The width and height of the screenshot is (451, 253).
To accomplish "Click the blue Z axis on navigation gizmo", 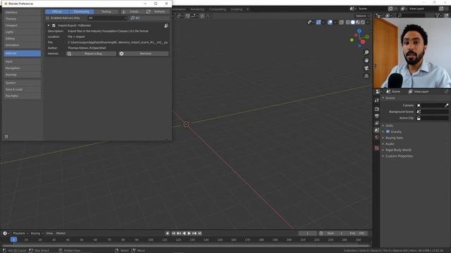I will click(x=359, y=31).
